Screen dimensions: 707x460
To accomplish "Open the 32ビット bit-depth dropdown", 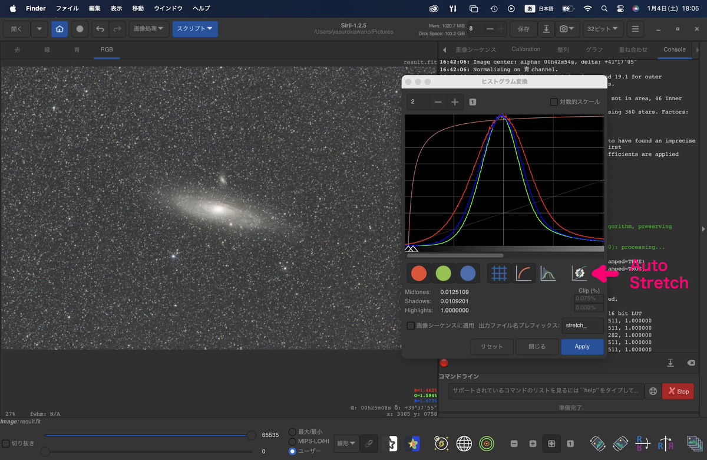I will click(x=603, y=29).
